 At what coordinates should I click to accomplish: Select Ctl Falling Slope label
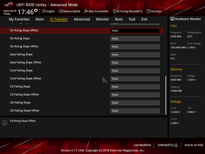point(20,86)
